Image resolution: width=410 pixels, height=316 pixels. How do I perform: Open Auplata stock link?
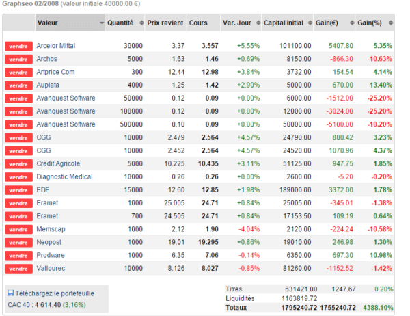[48, 85]
